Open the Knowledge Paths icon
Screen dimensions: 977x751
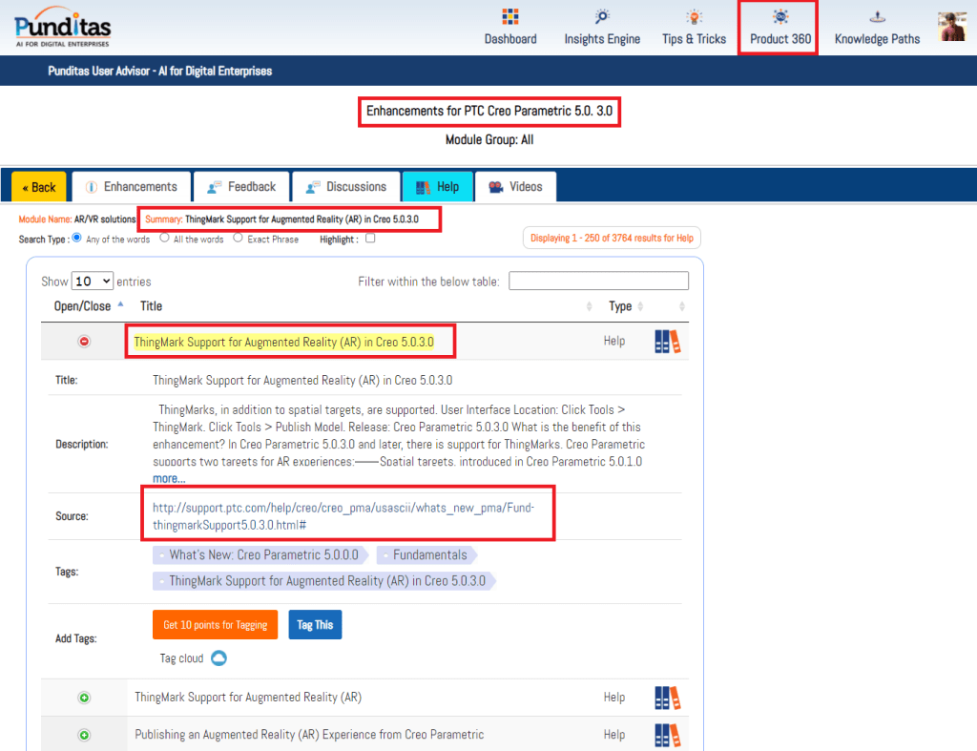point(877,17)
